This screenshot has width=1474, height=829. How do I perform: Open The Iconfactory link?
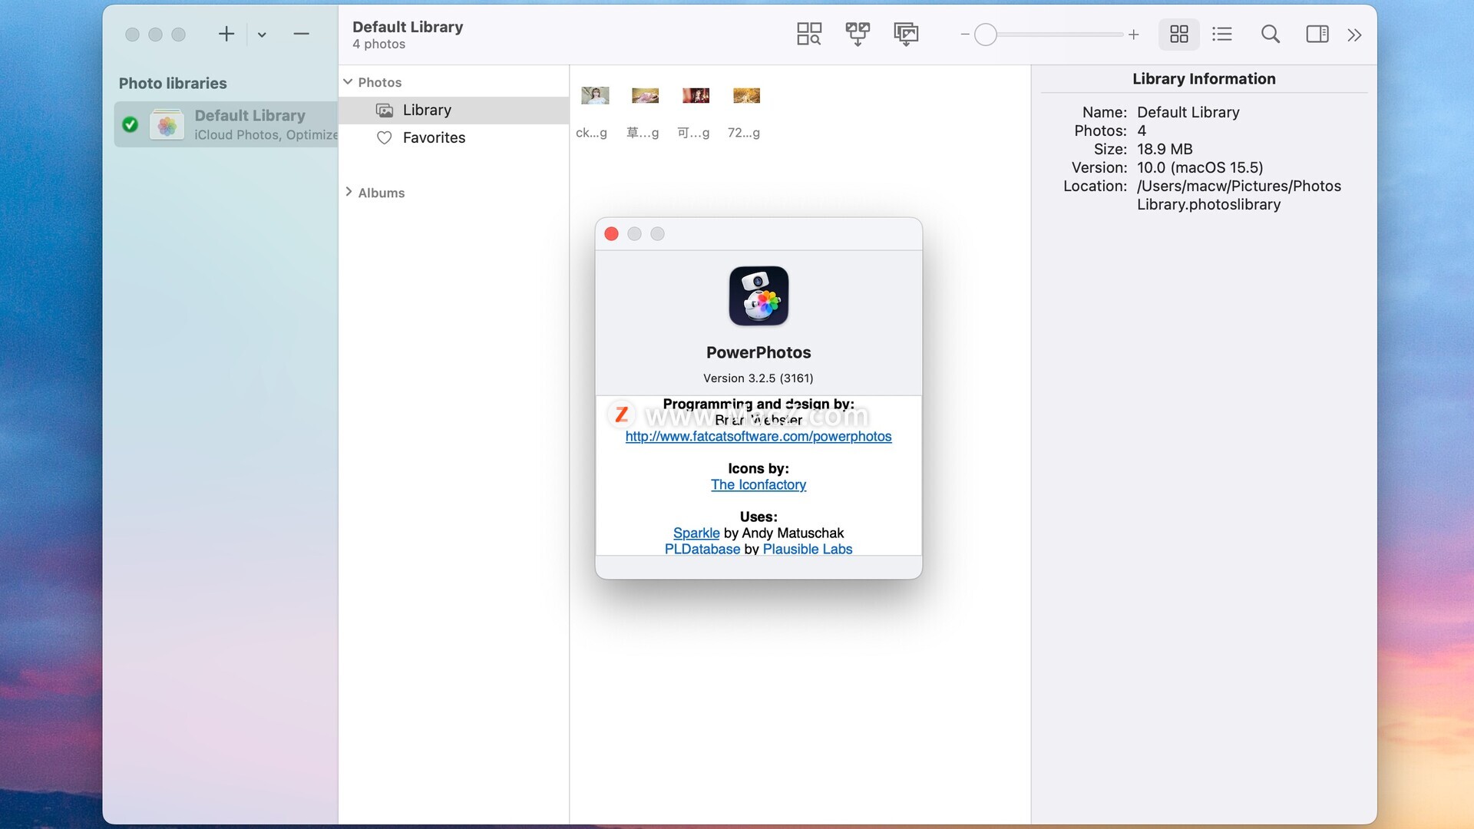coord(758,485)
